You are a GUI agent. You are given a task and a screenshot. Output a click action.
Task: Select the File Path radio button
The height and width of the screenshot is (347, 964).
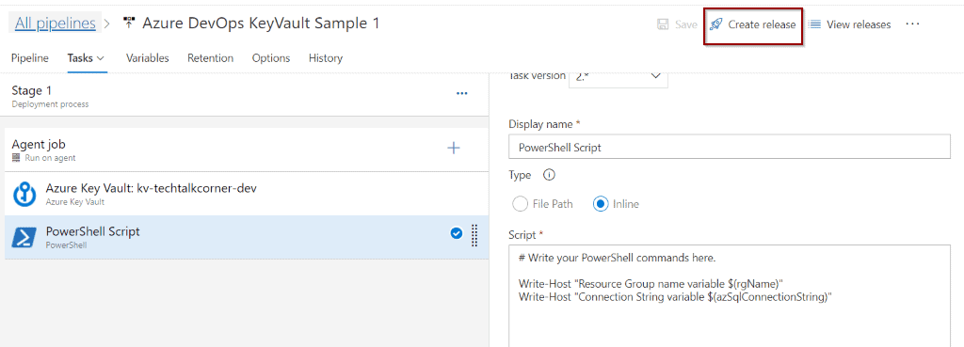520,204
